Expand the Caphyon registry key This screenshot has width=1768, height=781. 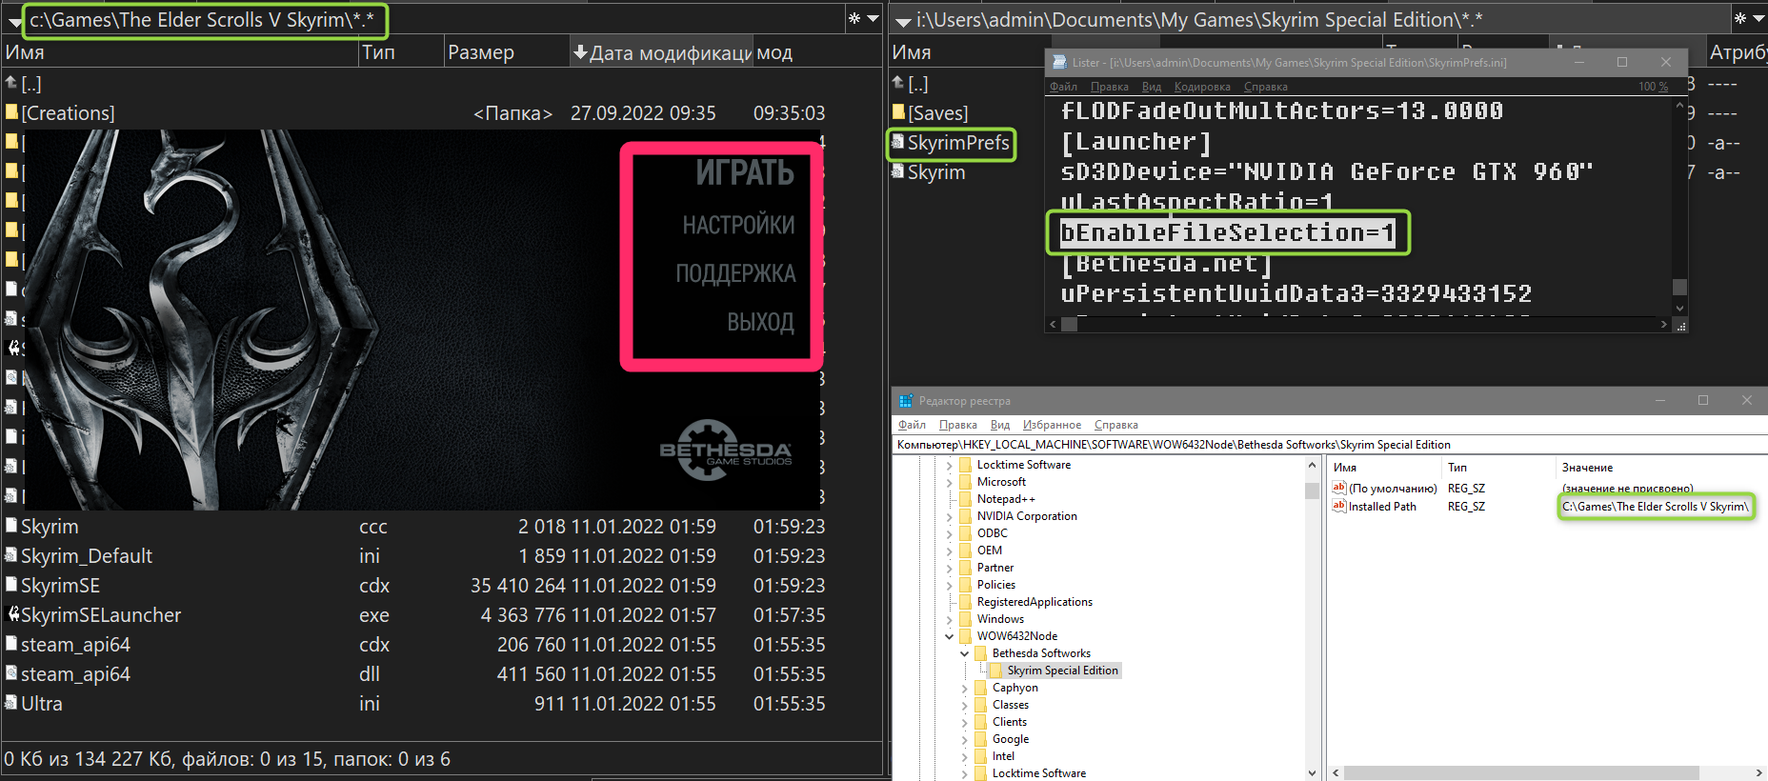tap(965, 688)
